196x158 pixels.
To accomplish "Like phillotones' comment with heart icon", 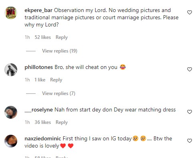I will (190, 69).
